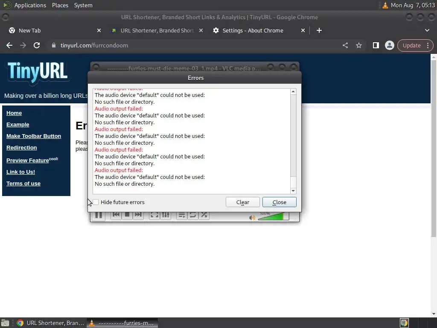Adjust the VLC volume slider
This screenshot has width=437, height=328.
tap(273, 217)
